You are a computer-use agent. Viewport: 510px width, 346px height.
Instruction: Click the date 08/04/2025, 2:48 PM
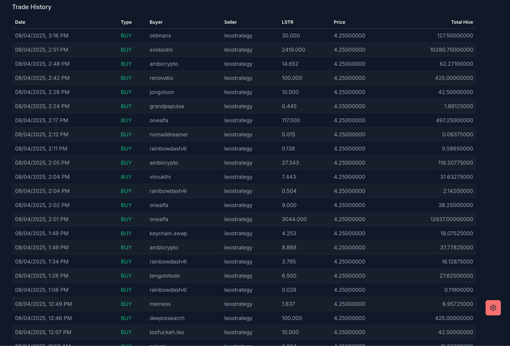[x=42, y=64]
